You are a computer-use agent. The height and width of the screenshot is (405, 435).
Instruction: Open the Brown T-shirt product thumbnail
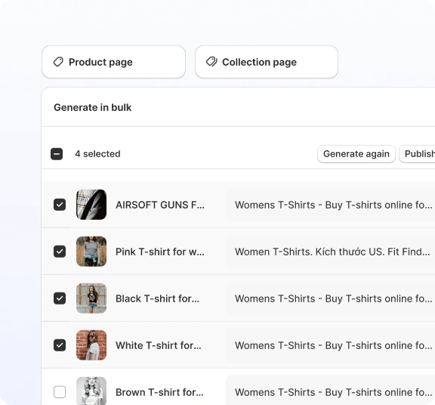click(91, 391)
